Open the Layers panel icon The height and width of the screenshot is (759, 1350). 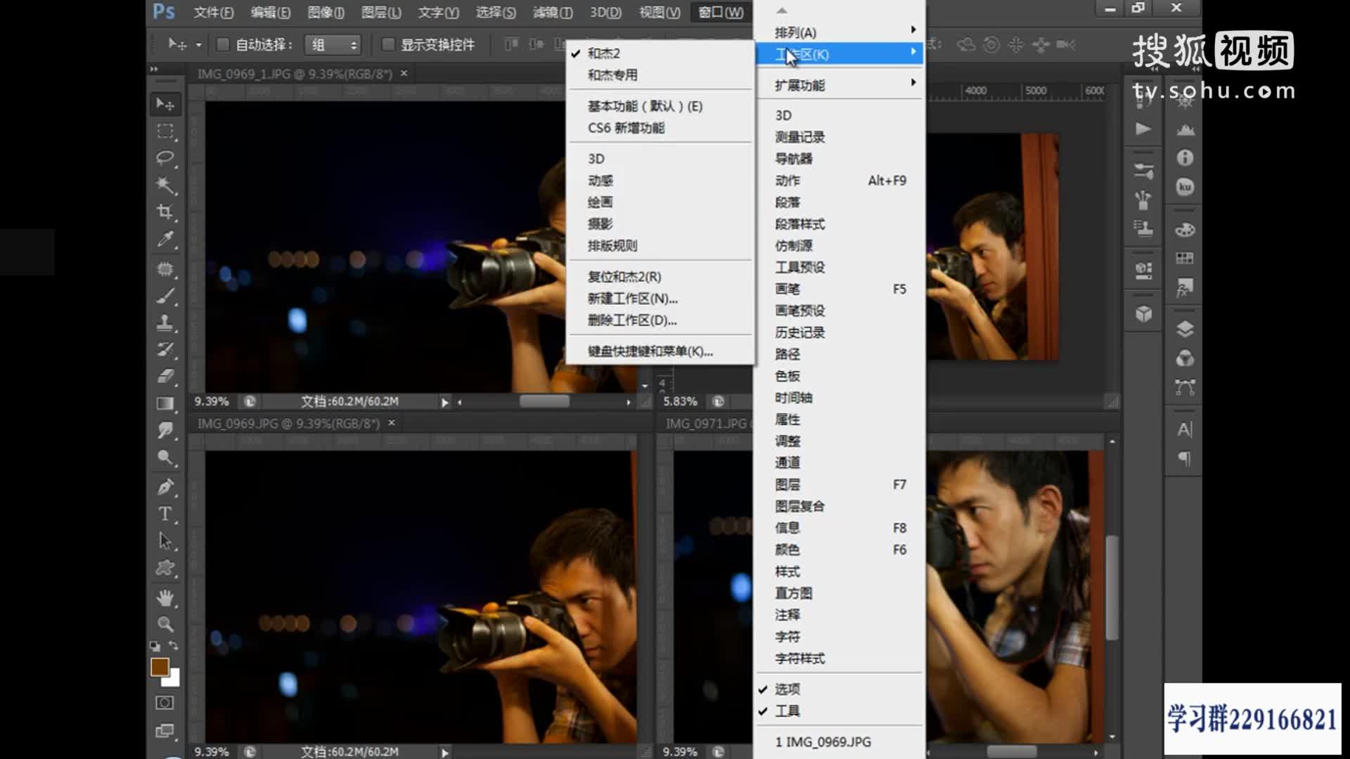(1185, 326)
